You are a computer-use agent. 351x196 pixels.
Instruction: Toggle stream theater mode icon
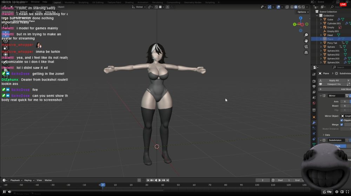pos(342,192)
